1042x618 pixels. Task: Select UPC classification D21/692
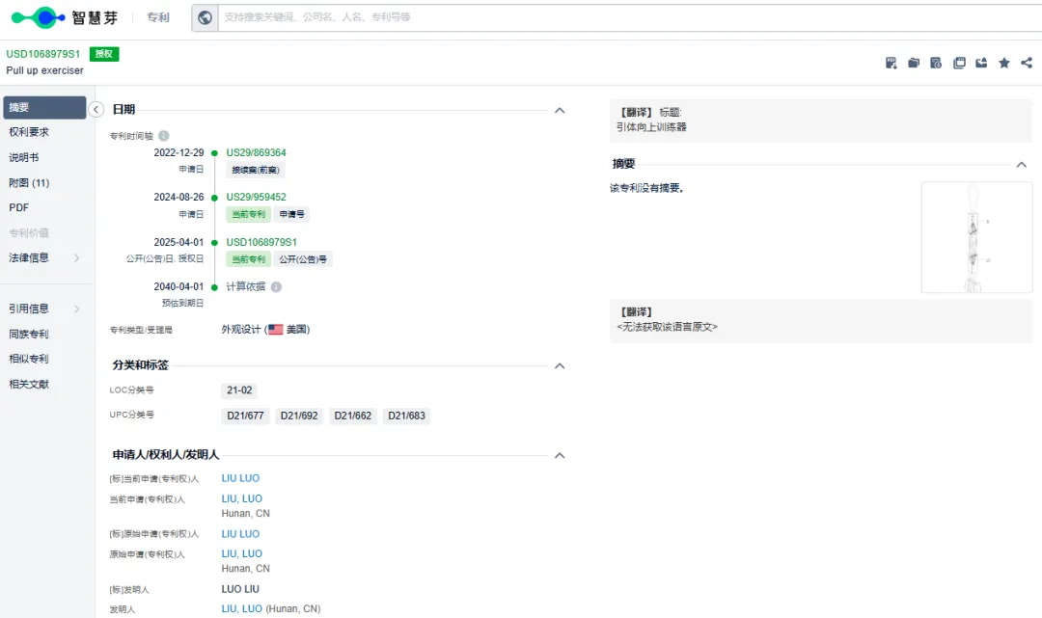click(x=299, y=416)
